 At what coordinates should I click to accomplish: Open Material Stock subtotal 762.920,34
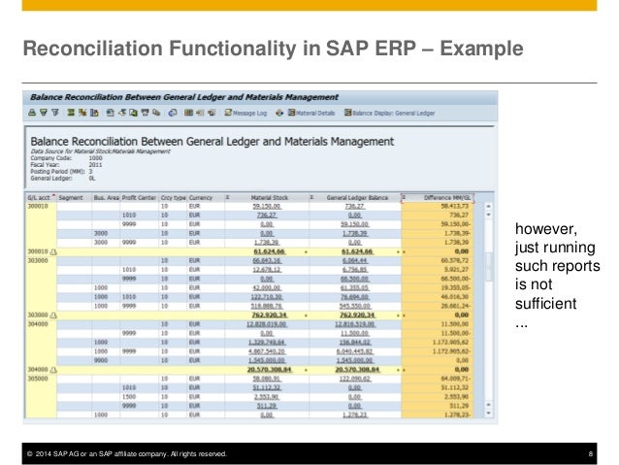(270, 316)
